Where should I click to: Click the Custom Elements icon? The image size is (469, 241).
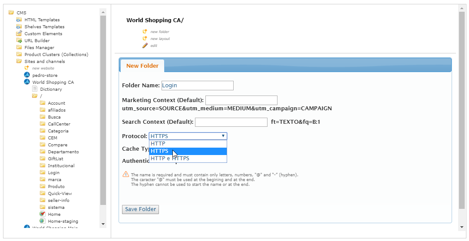tap(19, 33)
